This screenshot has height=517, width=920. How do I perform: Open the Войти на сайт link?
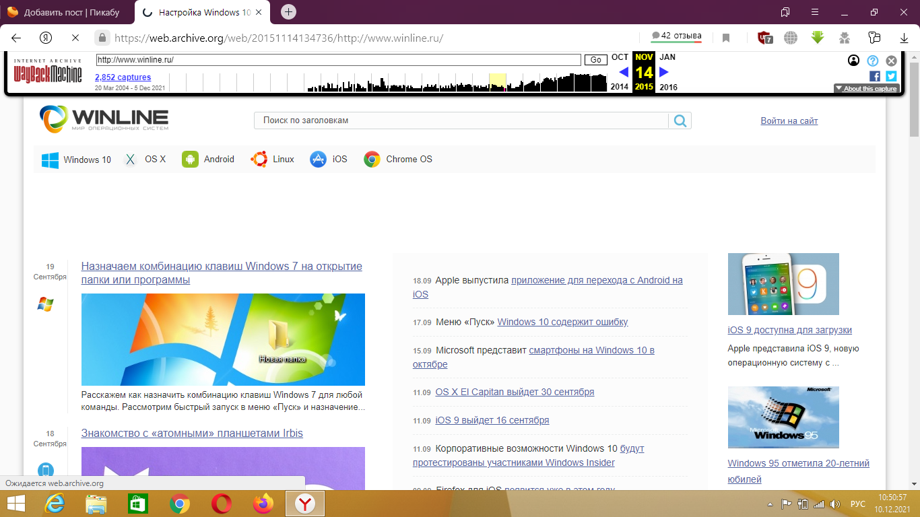(789, 120)
